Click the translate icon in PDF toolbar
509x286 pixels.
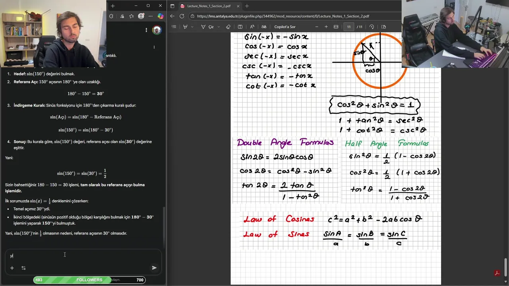[264, 27]
